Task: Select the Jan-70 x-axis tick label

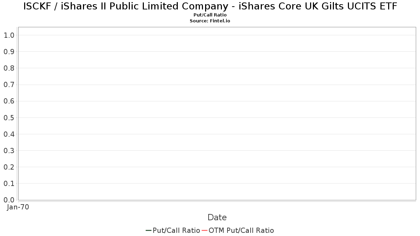Action: (x=18, y=207)
